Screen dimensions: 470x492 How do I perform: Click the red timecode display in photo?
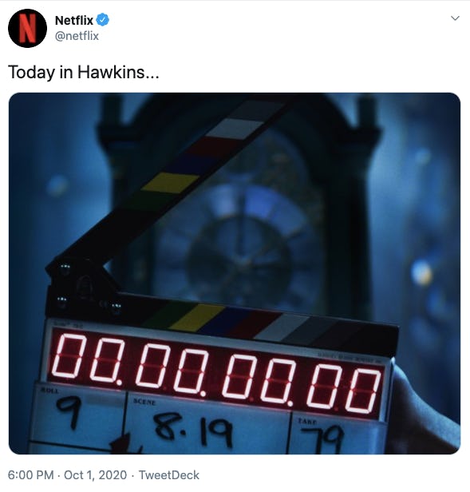pyautogui.click(x=216, y=373)
